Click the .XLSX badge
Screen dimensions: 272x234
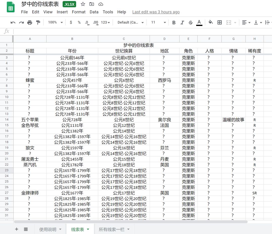[69, 4]
